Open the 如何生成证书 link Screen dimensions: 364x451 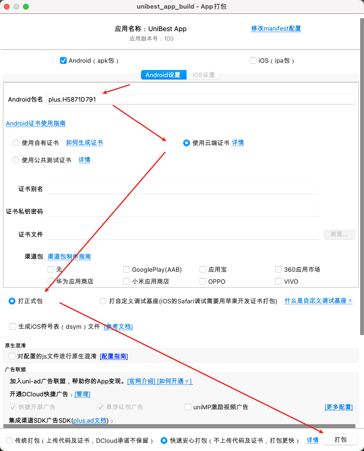84,142
